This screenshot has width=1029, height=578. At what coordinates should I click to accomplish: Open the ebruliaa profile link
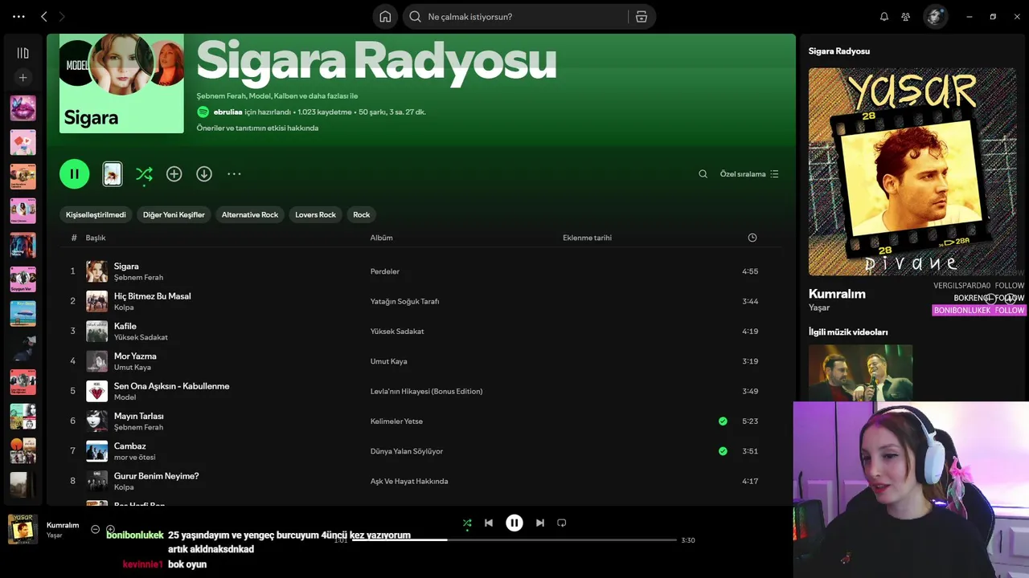click(x=228, y=112)
